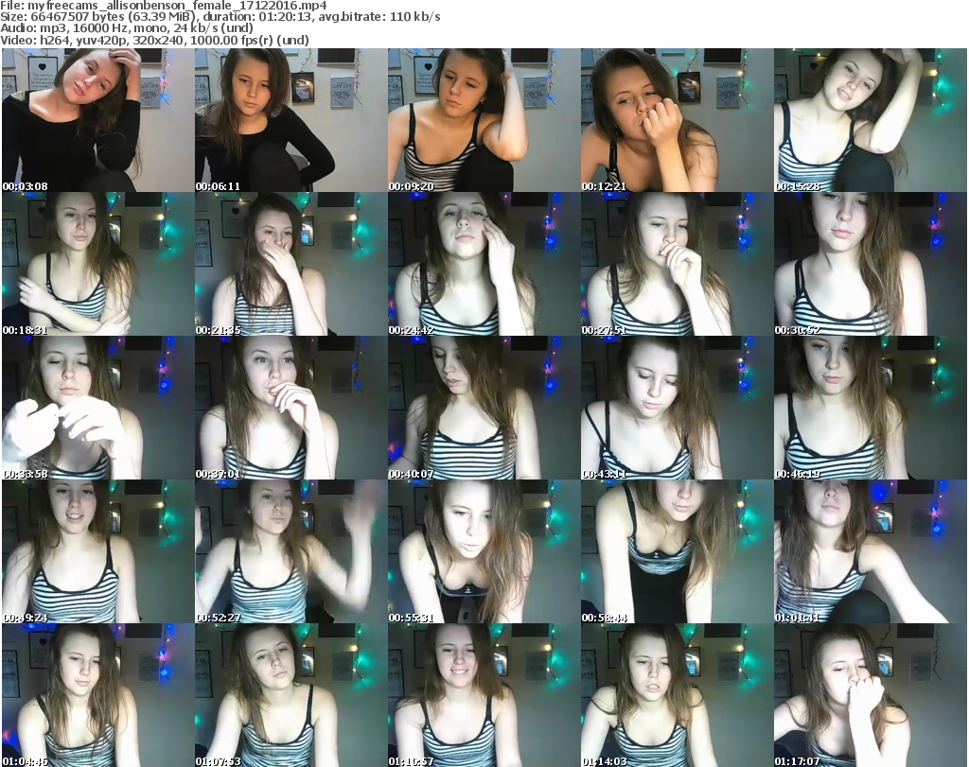Pick the frame stamped 00:37:01
The image size is (969, 767).
(x=291, y=408)
